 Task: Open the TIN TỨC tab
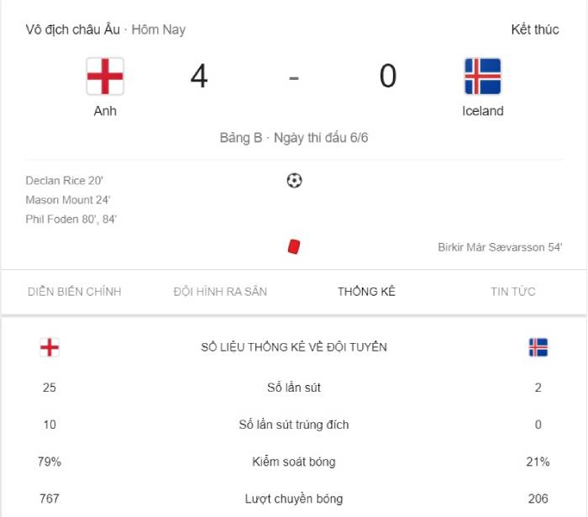(513, 292)
